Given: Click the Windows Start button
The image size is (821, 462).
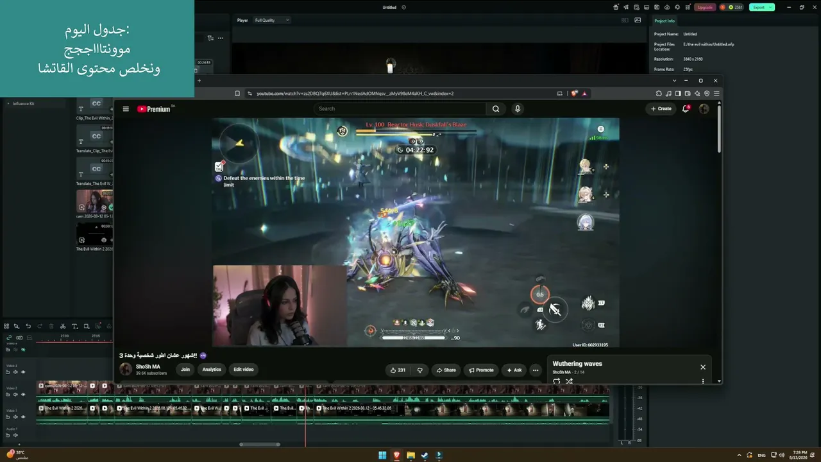Looking at the screenshot, I should (382, 456).
